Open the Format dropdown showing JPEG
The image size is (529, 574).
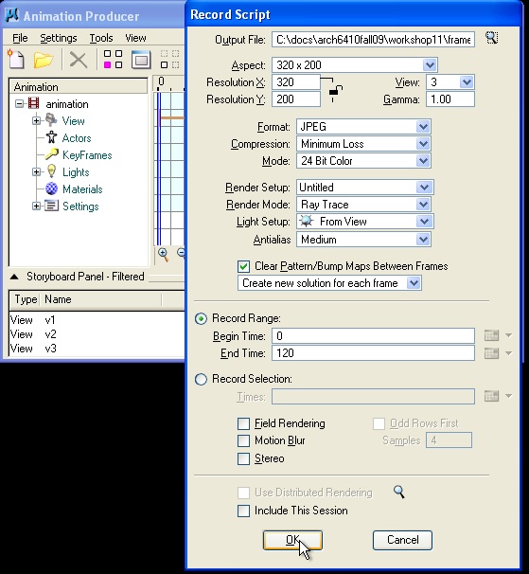(363, 127)
